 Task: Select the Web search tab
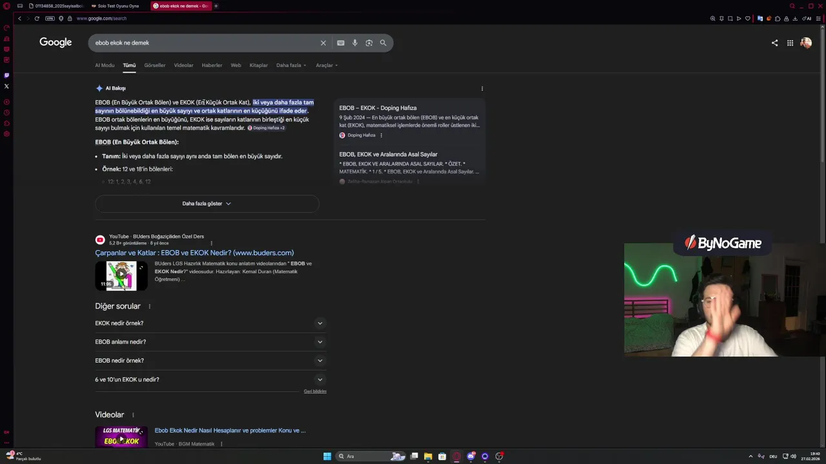(236, 65)
